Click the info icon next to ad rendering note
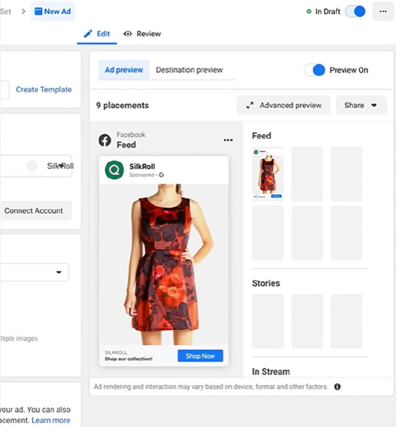Image resolution: width=396 pixels, height=427 pixels. point(337,387)
